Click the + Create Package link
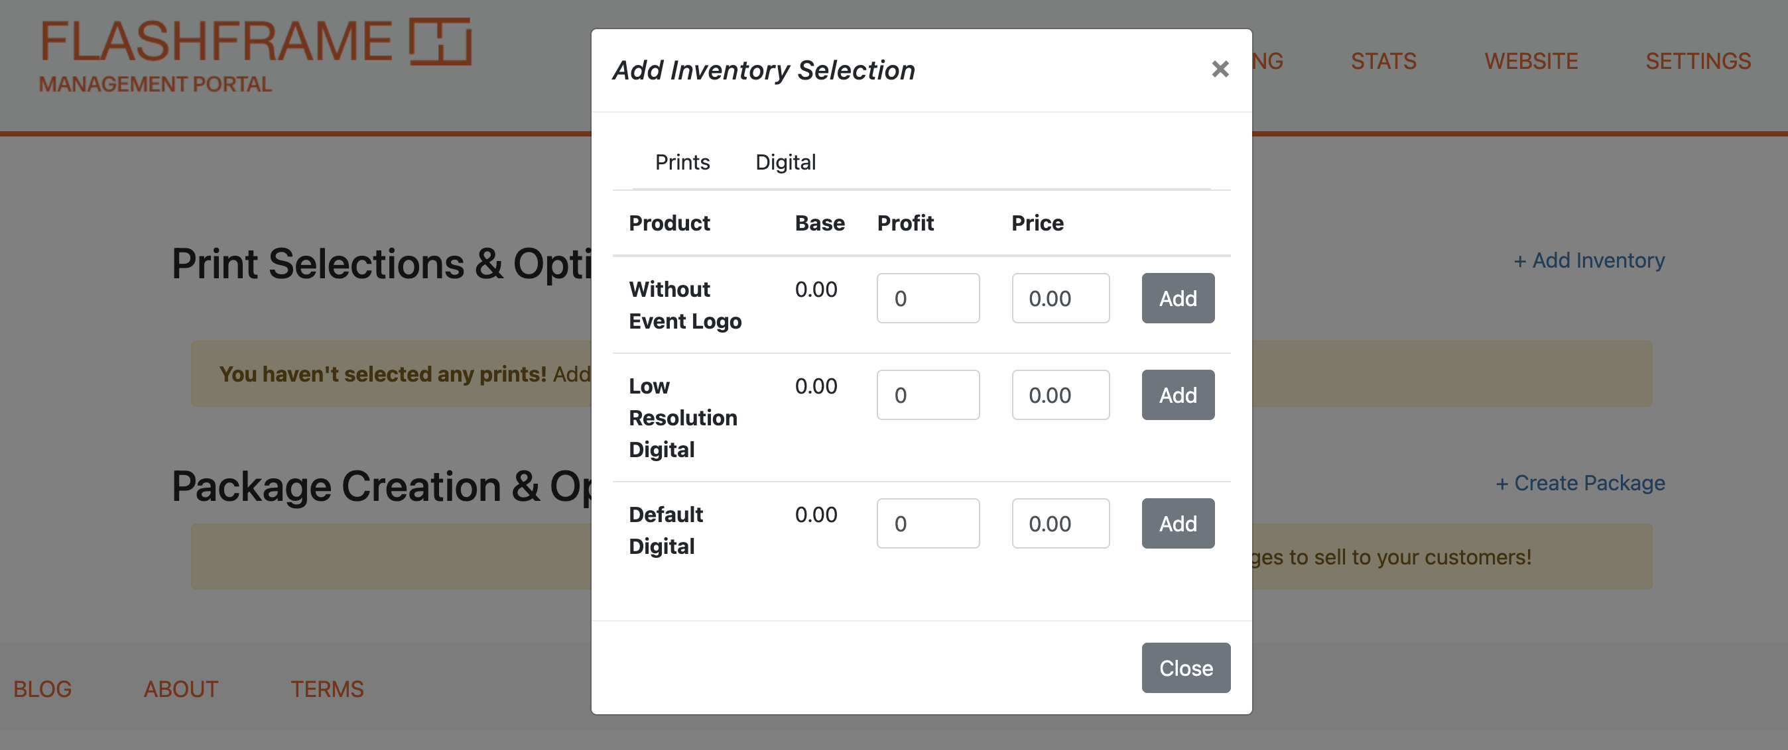 1580,483
